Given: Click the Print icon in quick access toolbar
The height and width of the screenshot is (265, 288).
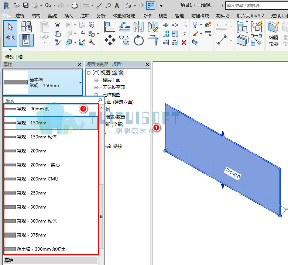Looking at the screenshot, I should point(74,6).
